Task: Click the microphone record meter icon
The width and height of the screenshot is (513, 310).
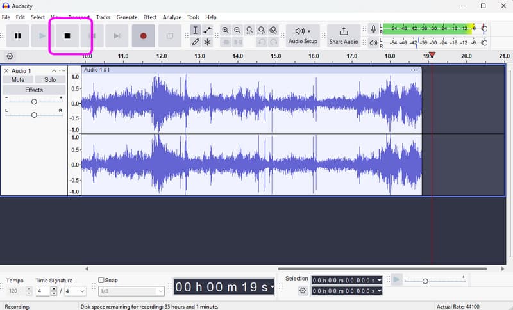Action: tap(373, 29)
